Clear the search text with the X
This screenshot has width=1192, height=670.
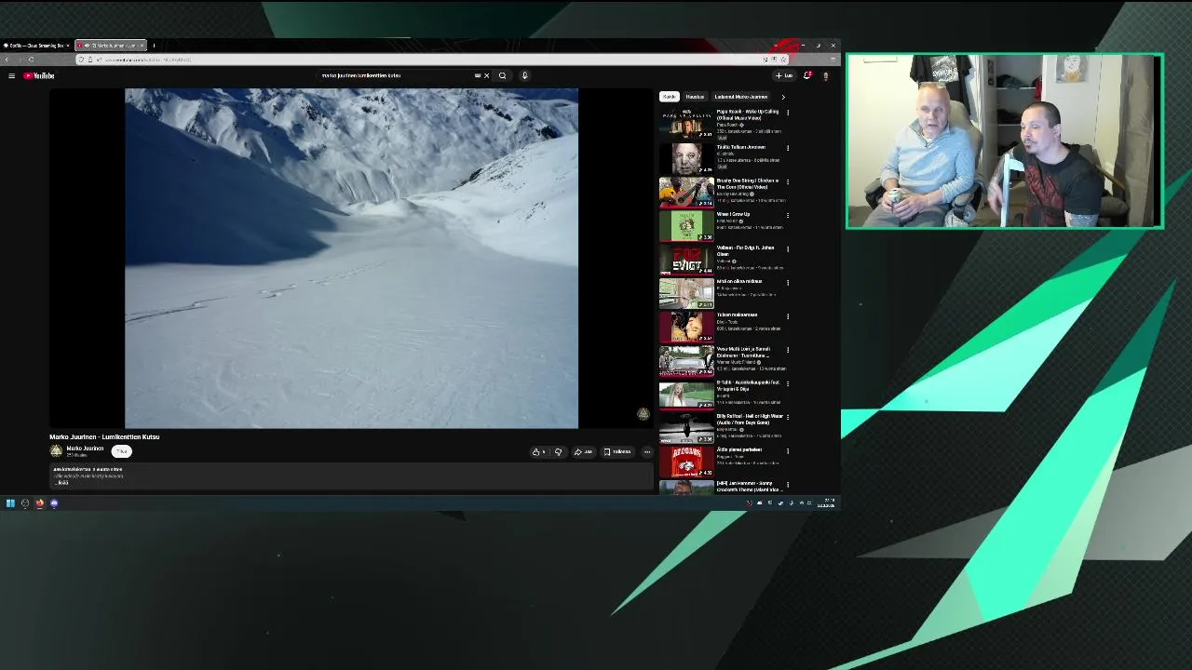point(486,75)
